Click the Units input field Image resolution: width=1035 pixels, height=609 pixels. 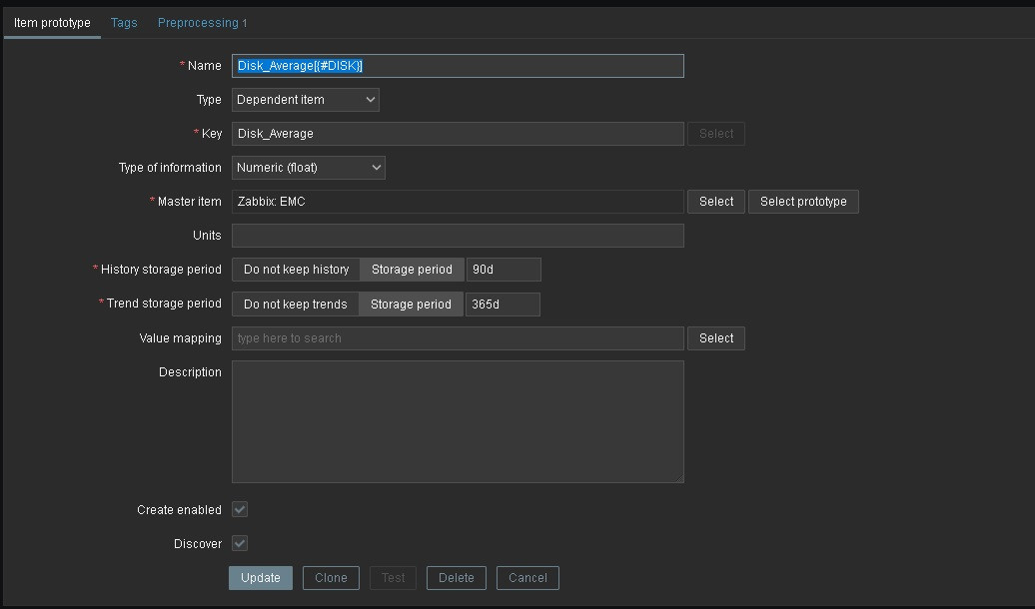(x=458, y=236)
